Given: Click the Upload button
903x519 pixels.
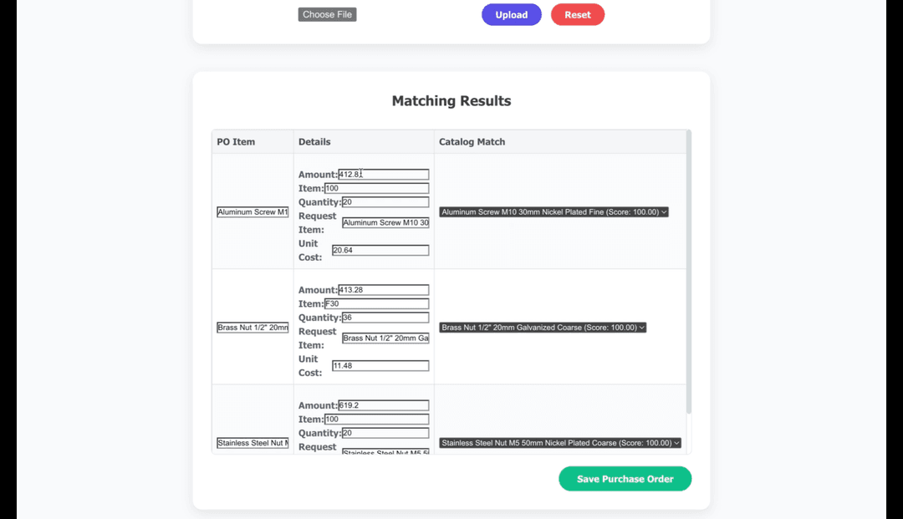Looking at the screenshot, I should [x=511, y=14].
